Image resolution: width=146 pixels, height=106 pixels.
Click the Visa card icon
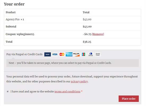55,54
